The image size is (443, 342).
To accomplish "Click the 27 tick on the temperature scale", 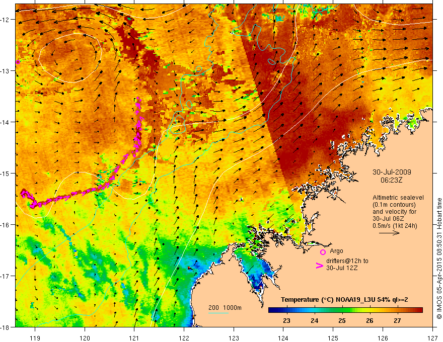I will pyautogui.click(x=397, y=320).
